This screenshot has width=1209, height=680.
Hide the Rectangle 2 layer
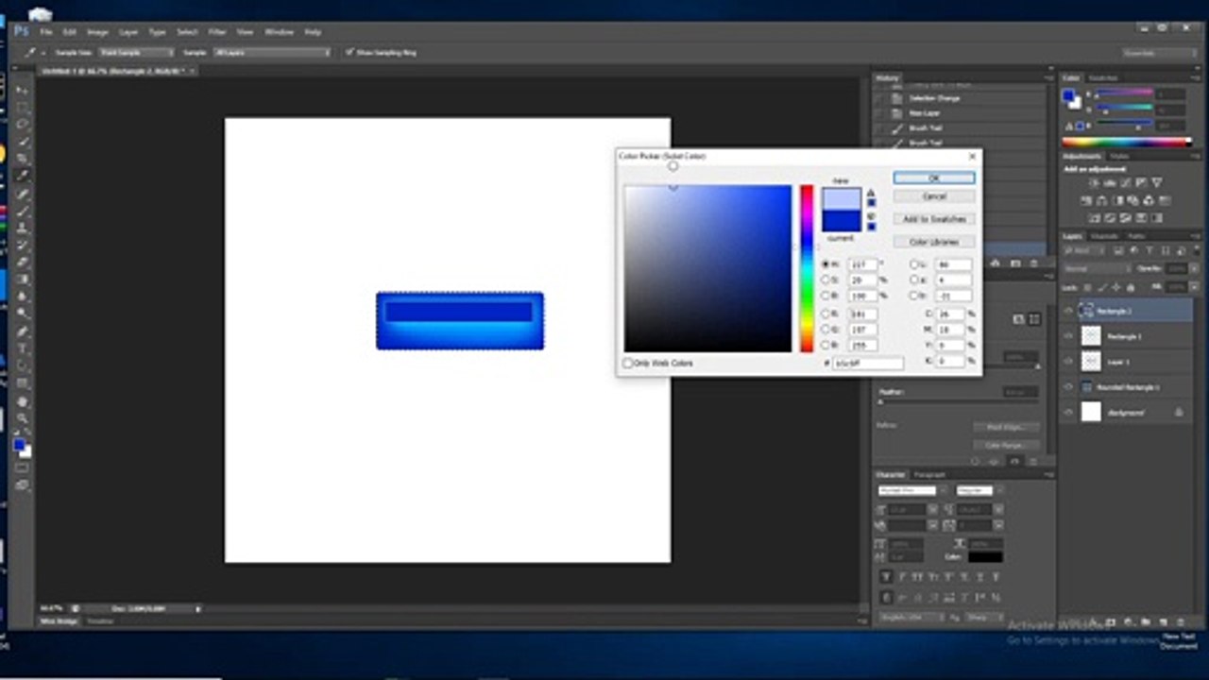(1068, 310)
